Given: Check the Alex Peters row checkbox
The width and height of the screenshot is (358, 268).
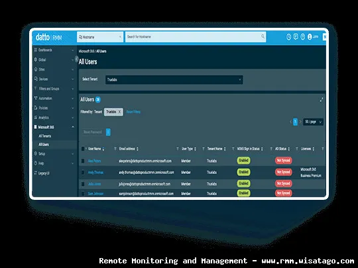Looking at the screenshot, I should point(83,161).
